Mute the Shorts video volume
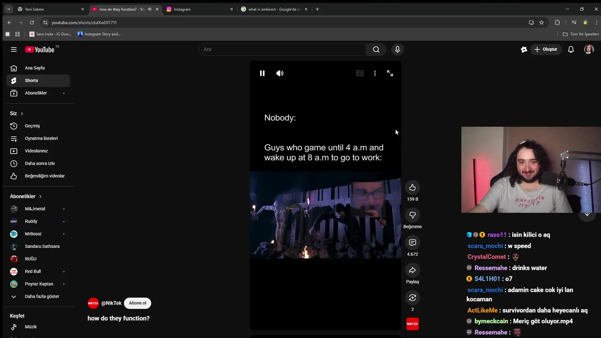 click(280, 73)
